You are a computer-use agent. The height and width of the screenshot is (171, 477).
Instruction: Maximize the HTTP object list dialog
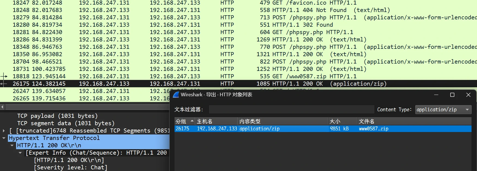point(452,95)
